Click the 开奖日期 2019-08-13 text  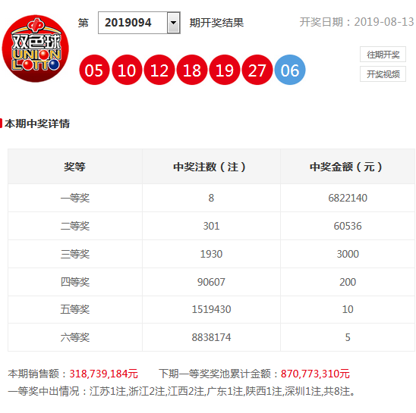pos(357,22)
